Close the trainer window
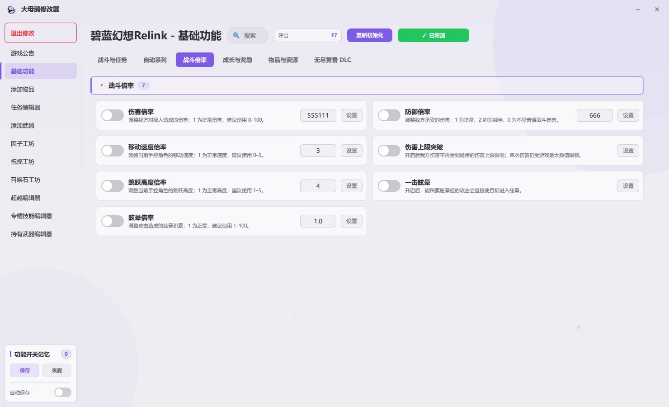 coord(657,9)
